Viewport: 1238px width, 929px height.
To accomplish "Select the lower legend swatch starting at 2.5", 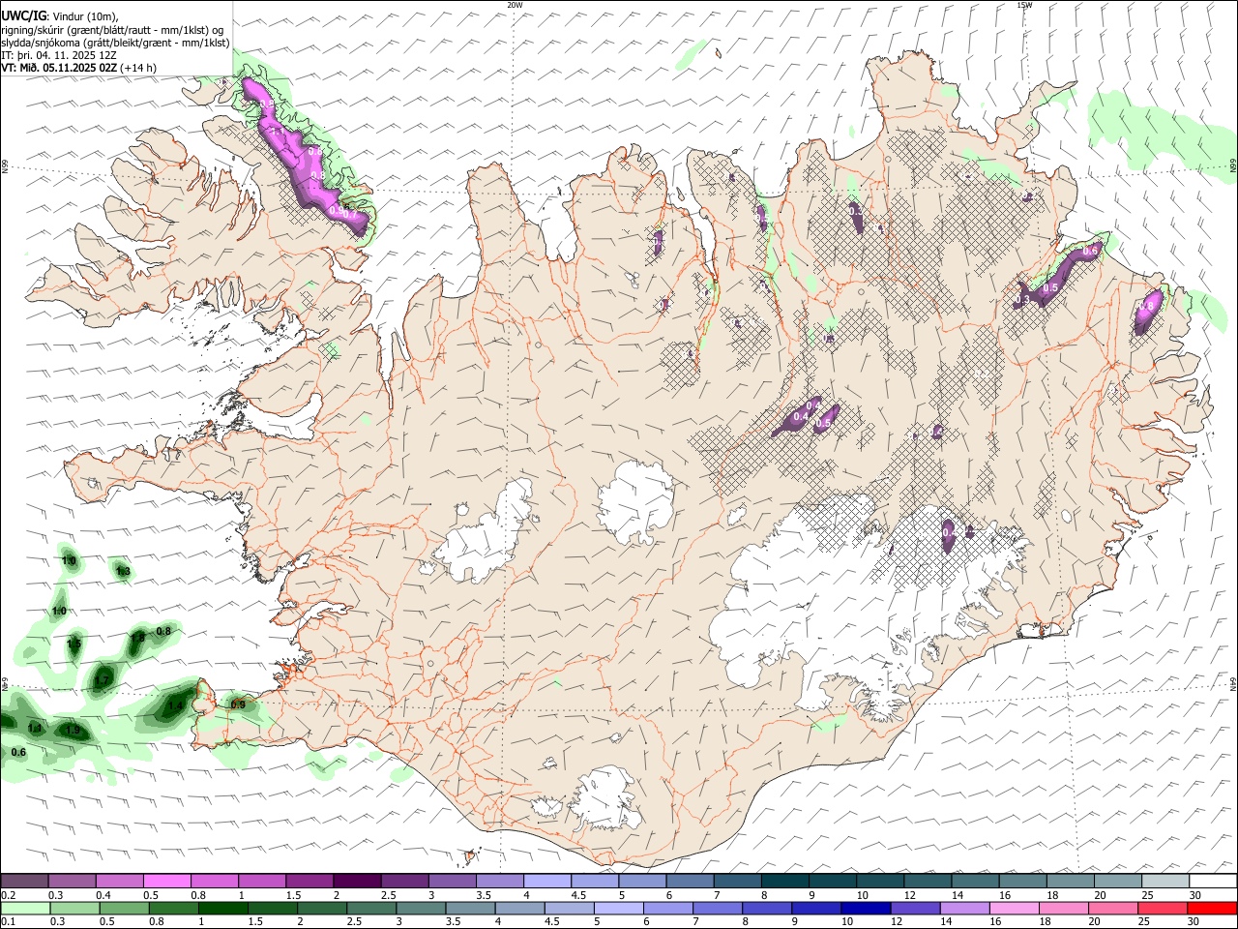I will coord(372,909).
